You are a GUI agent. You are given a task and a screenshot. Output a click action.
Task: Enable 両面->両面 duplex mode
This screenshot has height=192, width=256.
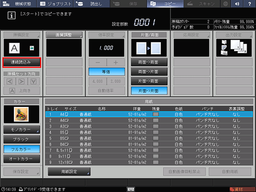(x=149, y=62)
